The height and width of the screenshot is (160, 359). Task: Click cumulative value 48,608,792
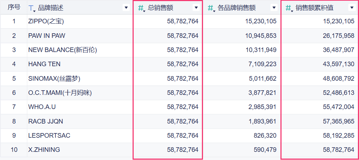click(x=339, y=78)
